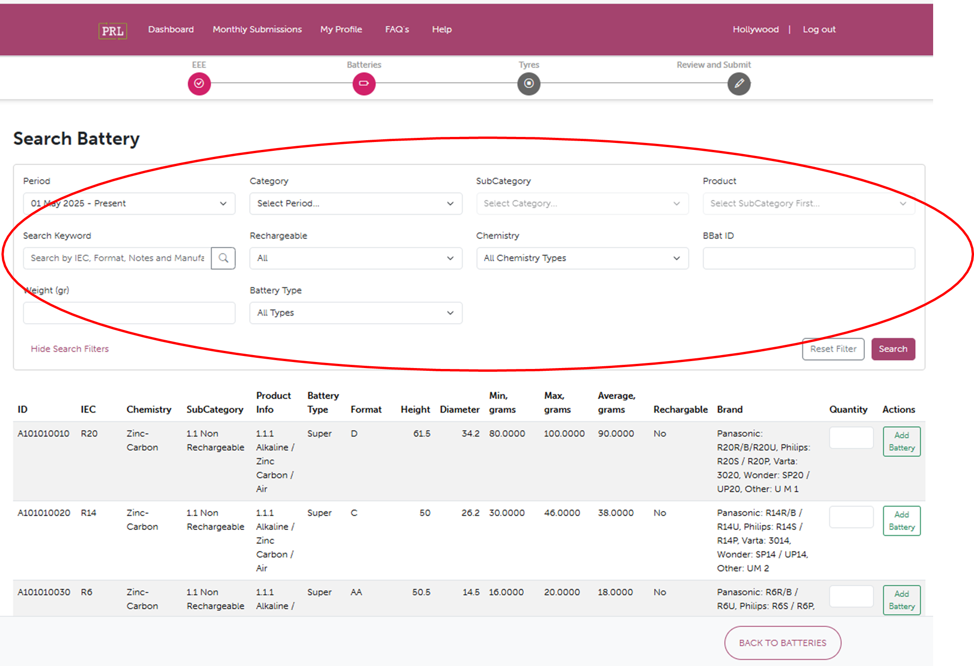The width and height of the screenshot is (974, 666).
Task: Open the Battery Type dropdown
Action: tap(356, 313)
